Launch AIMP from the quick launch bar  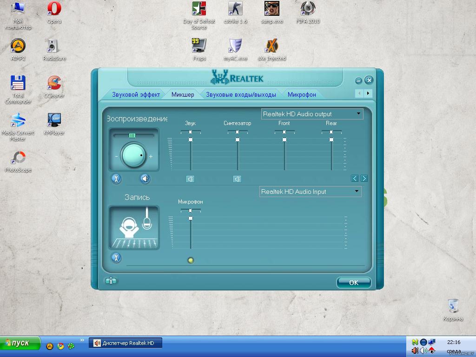pos(49,346)
